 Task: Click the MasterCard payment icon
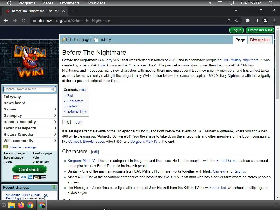tap(16, 177)
